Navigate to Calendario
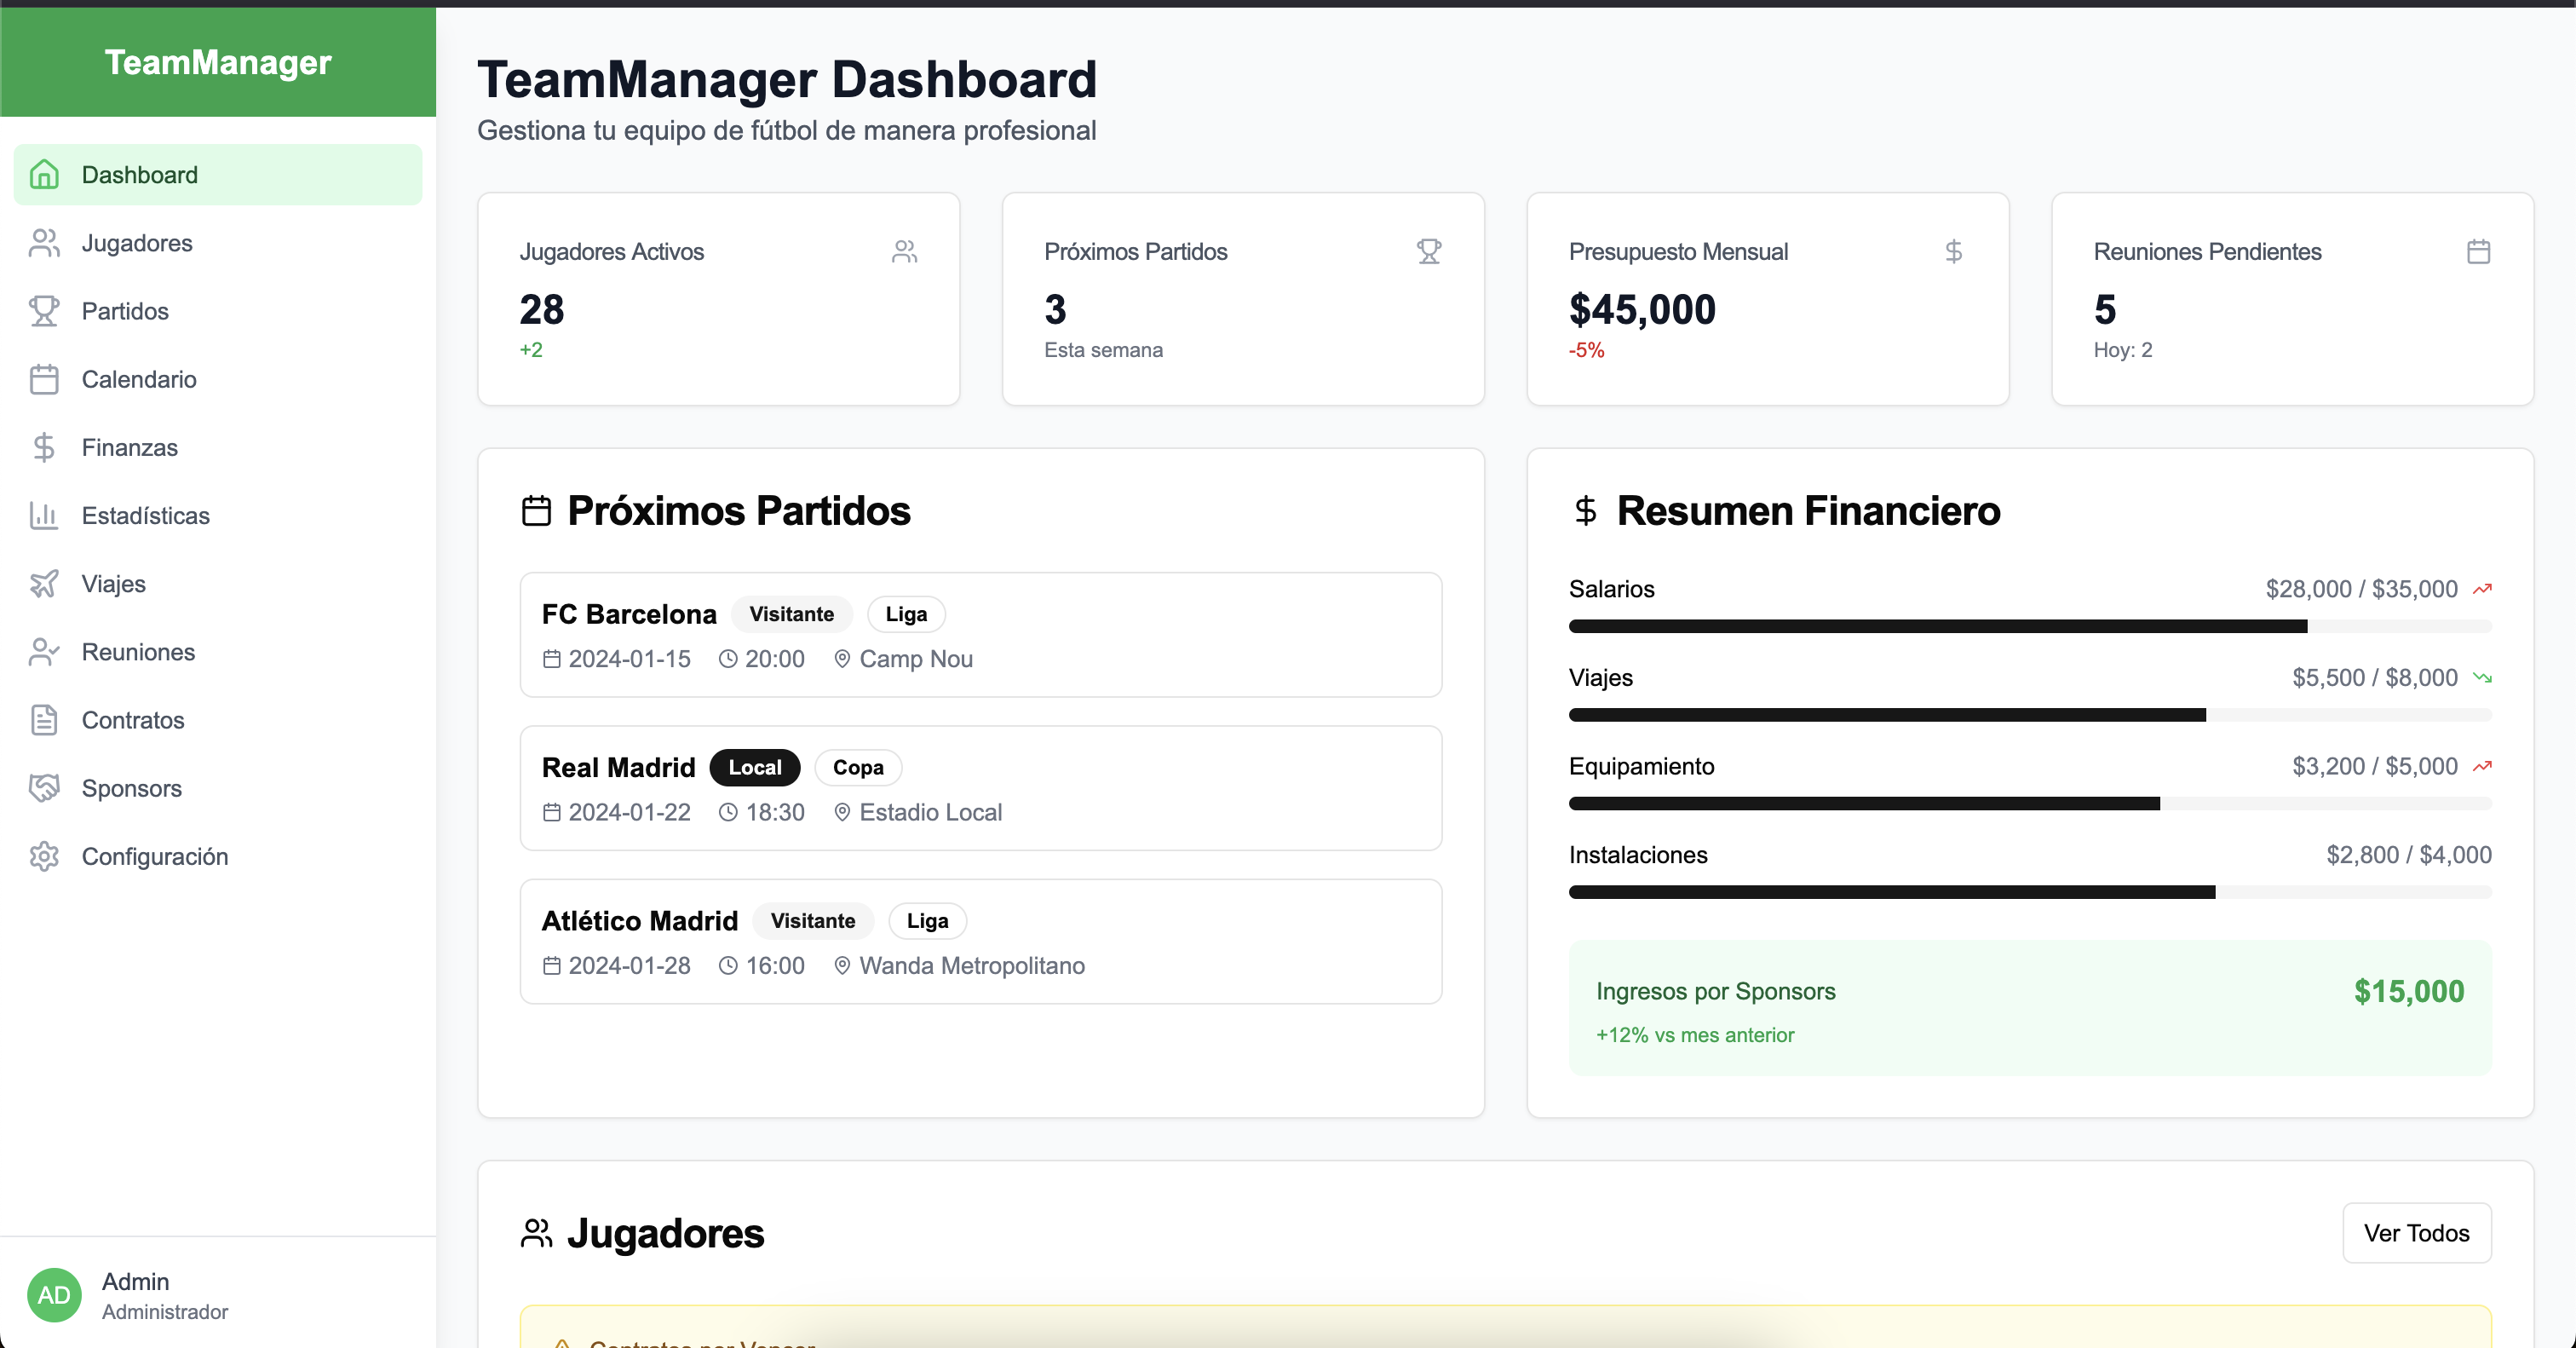 click(218, 379)
